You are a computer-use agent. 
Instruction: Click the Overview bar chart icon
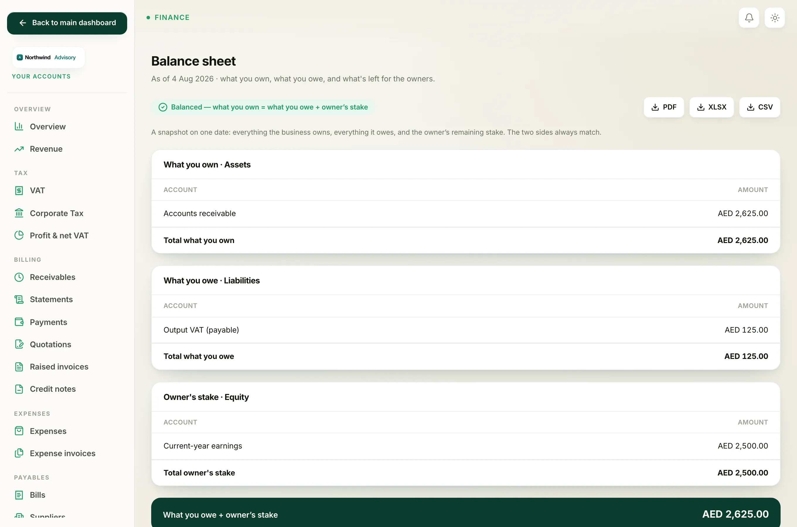19,126
